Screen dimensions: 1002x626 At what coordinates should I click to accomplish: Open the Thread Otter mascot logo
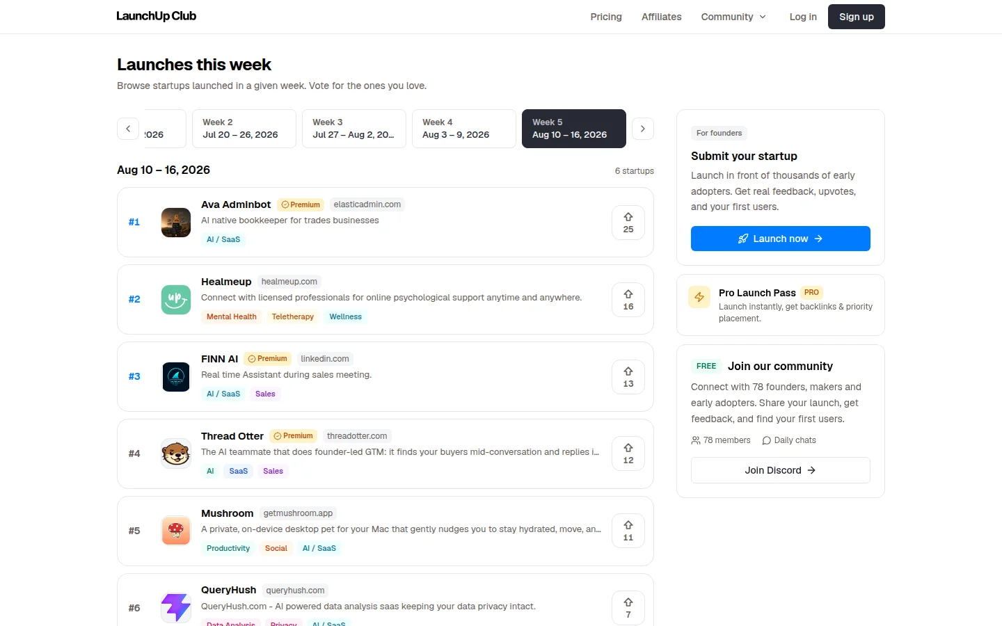[176, 454]
